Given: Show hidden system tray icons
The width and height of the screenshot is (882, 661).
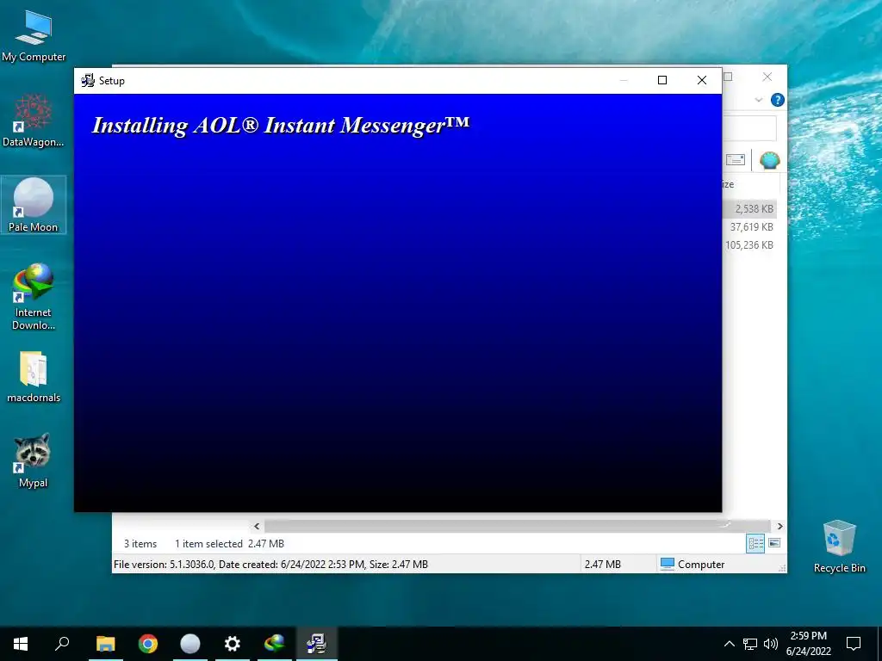Looking at the screenshot, I should coord(729,644).
